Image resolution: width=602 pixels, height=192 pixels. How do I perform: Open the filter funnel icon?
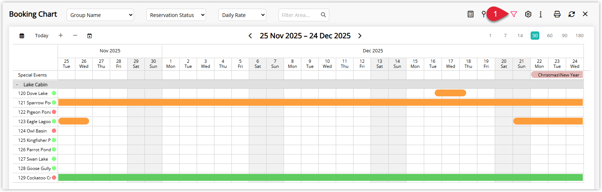(x=514, y=14)
